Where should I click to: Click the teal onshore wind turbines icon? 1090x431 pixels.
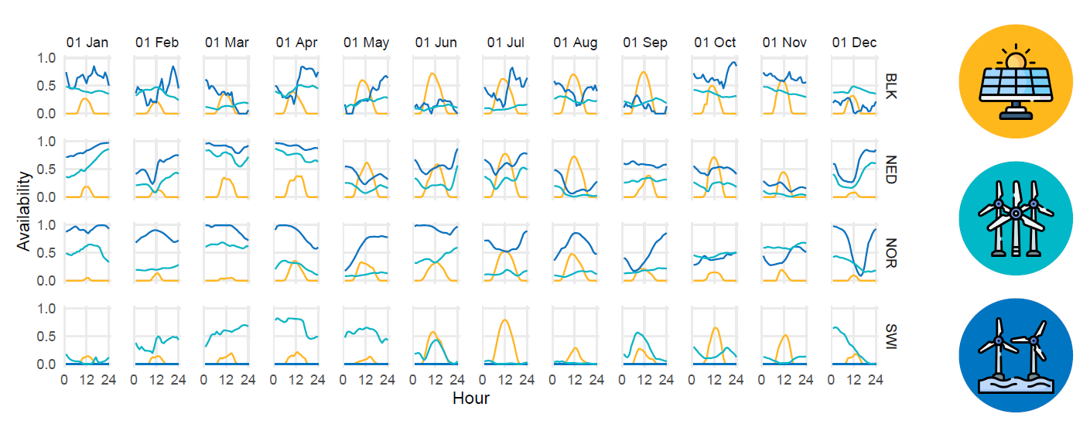click(x=1016, y=220)
